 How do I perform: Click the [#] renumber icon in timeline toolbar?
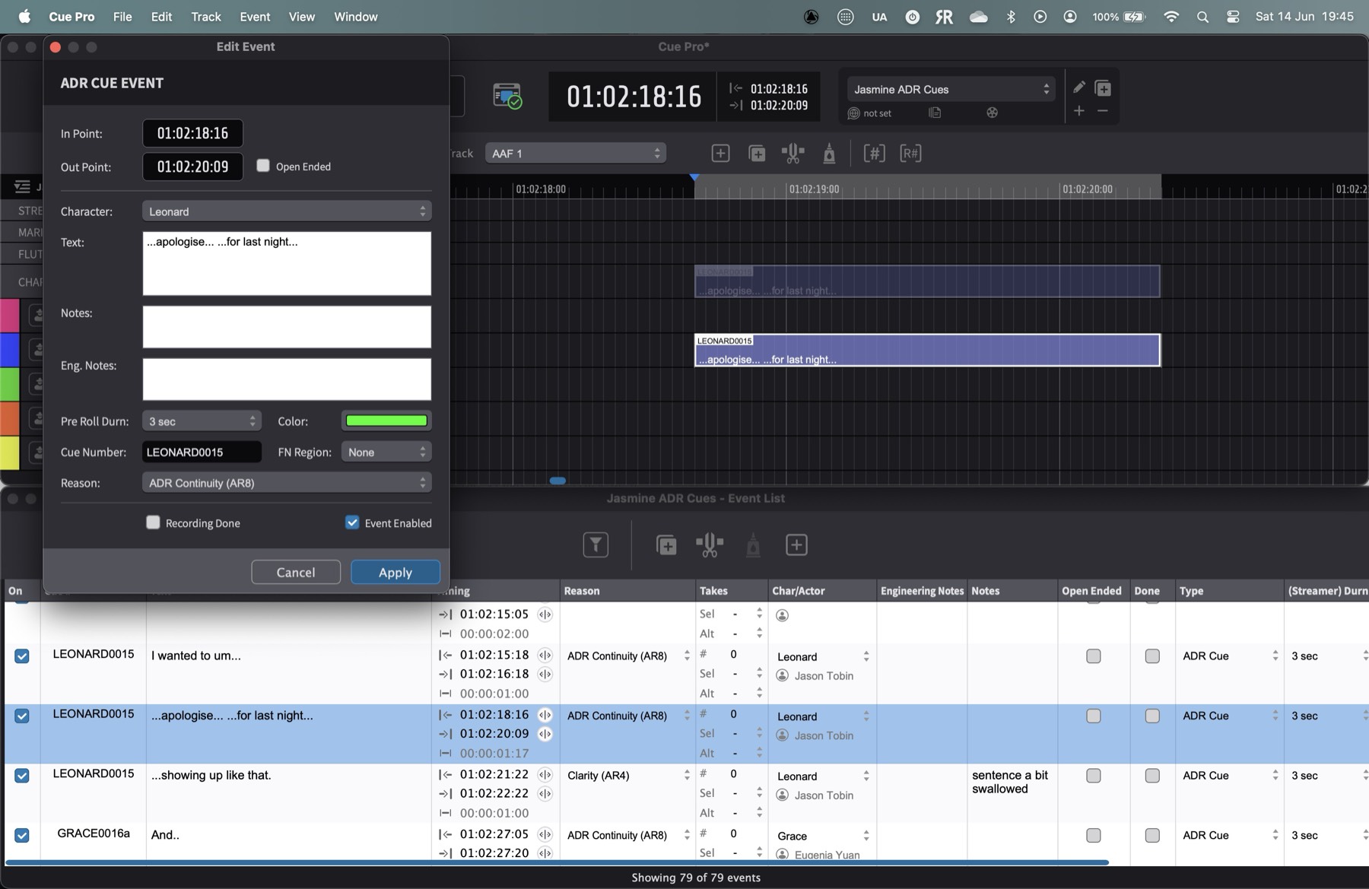click(x=875, y=154)
